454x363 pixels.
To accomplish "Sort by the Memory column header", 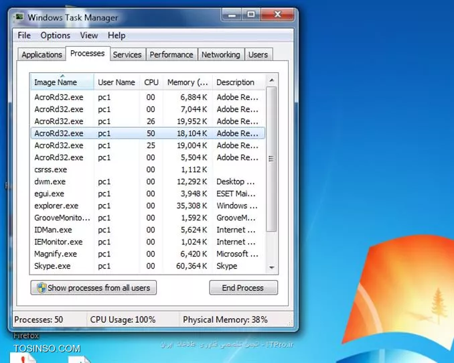I will click(x=187, y=82).
